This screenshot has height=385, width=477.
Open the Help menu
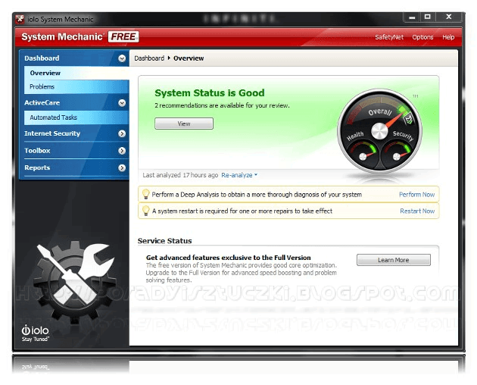pos(448,37)
